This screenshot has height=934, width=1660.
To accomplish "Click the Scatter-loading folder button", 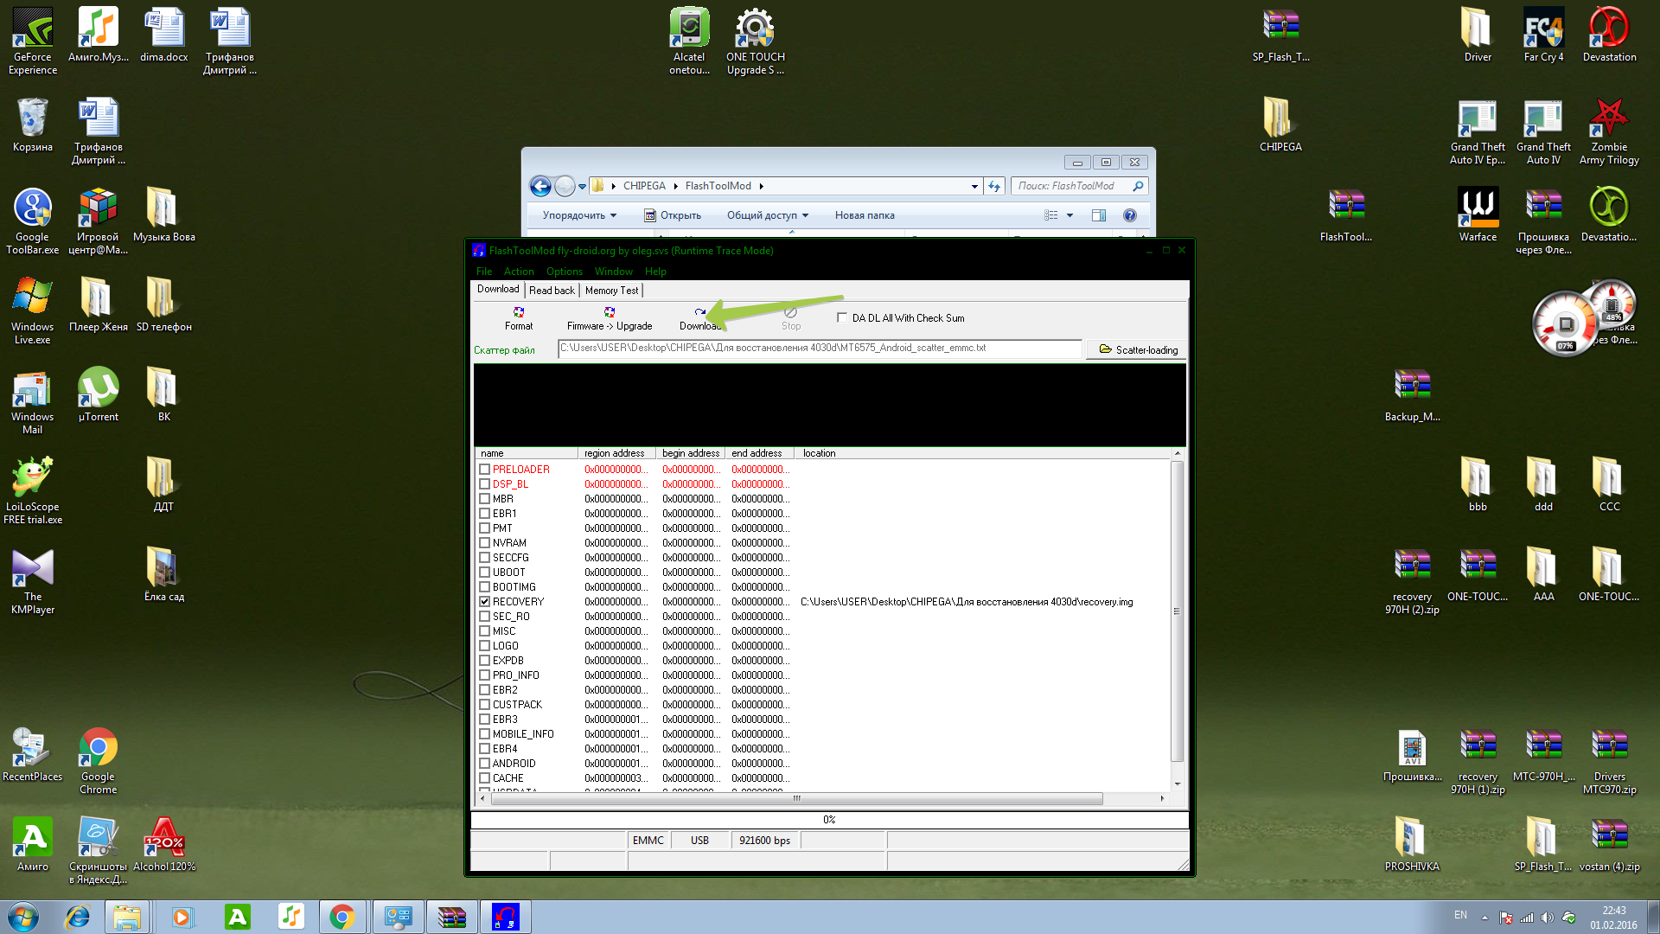I will [1138, 349].
